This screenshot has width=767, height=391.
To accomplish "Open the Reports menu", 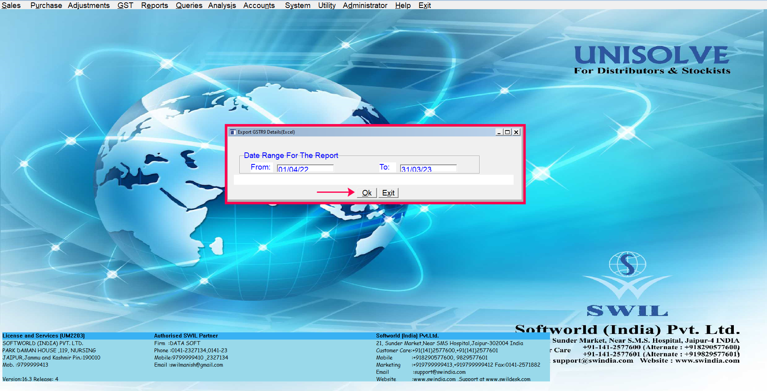I will (154, 5).
